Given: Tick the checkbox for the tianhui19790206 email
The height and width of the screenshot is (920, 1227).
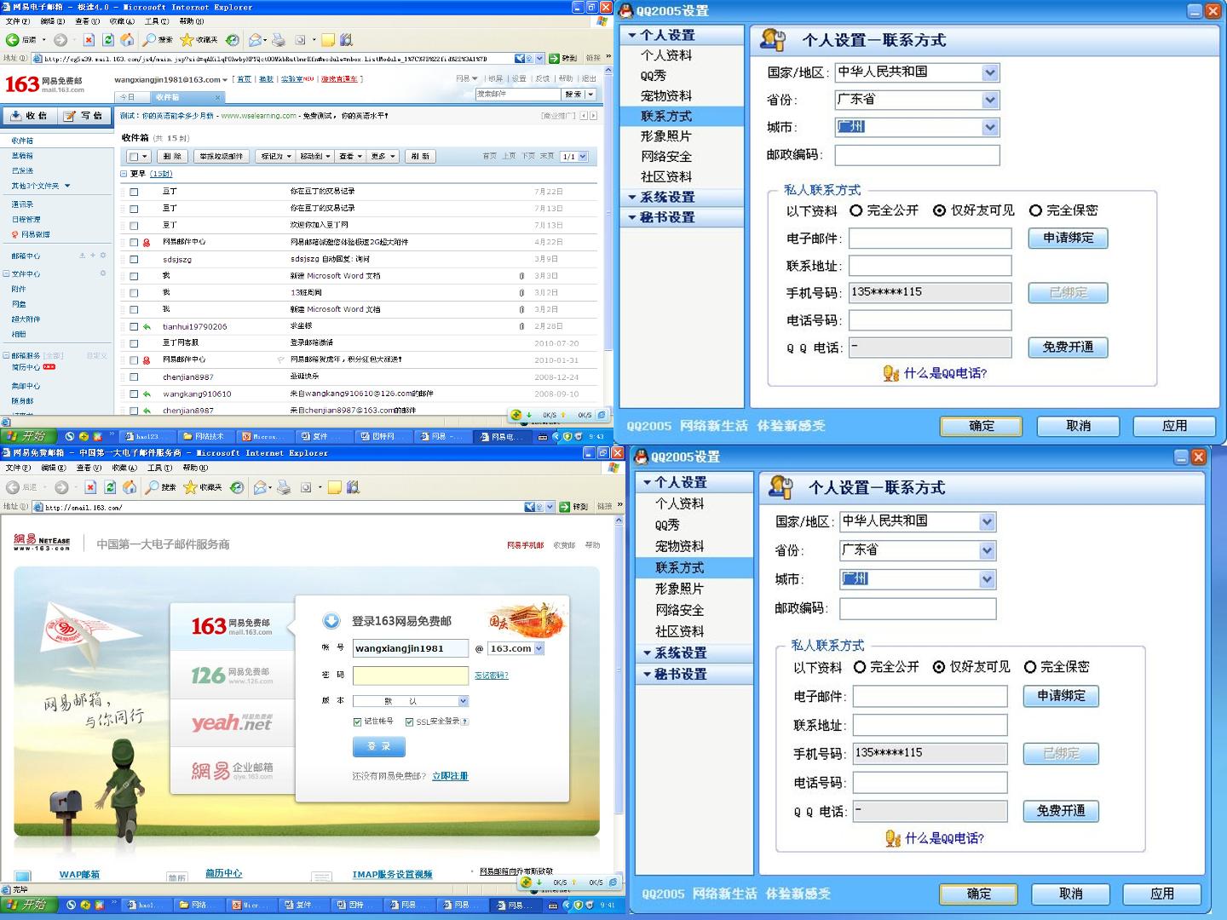Looking at the screenshot, I should pos(134,326).
